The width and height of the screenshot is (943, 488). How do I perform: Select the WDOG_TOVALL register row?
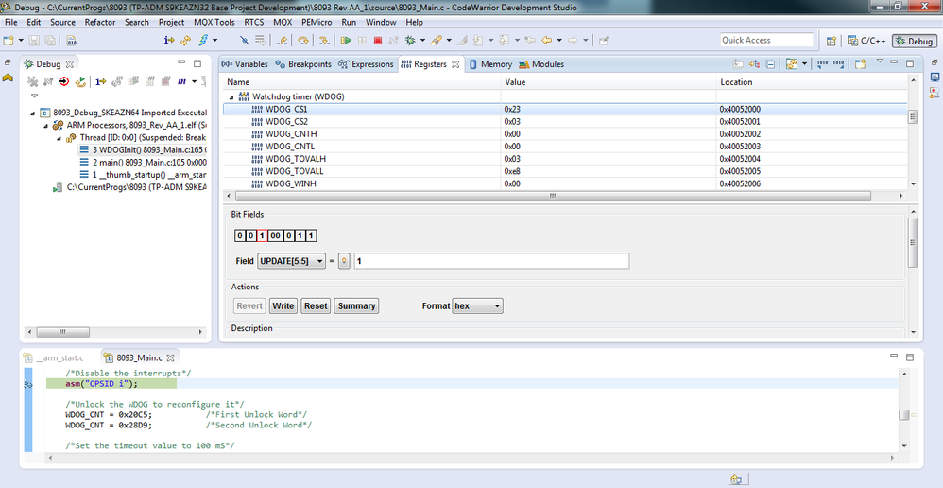point(565,171)
